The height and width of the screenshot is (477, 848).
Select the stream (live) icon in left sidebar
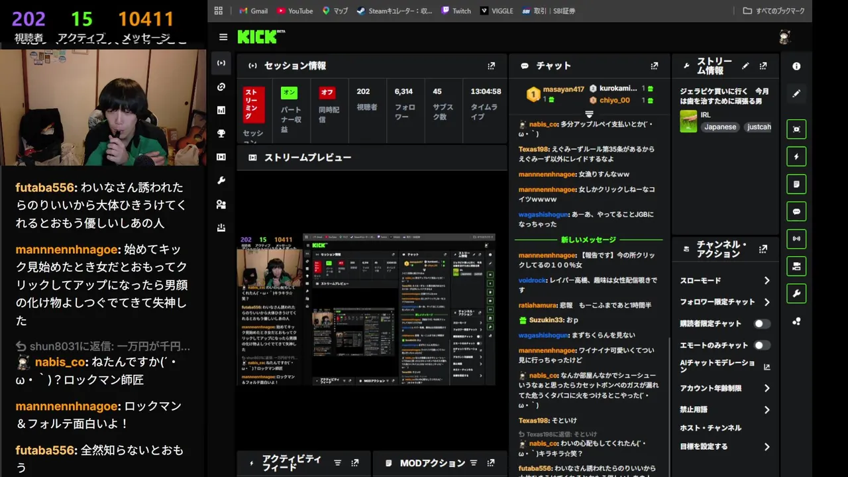pos(221,63)
